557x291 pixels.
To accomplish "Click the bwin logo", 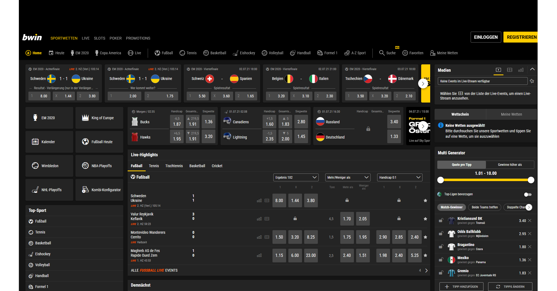I will [32, 37].
